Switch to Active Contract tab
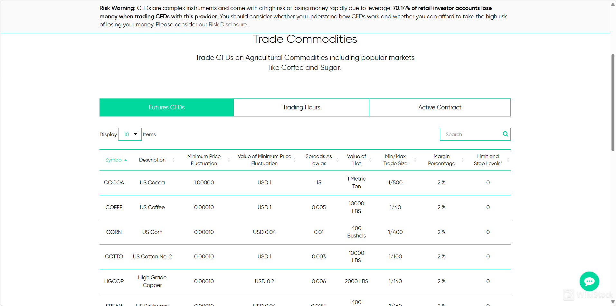Image resolution: width=616 pixels, height=306 pixels. click(440, 107)
